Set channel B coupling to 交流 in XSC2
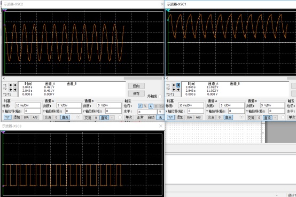Viewport: 296px width, 197px height. (88, 118)
